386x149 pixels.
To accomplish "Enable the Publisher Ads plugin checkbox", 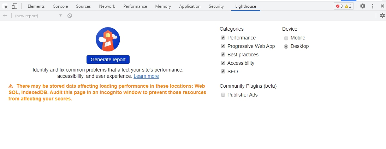I will point(223,95).
